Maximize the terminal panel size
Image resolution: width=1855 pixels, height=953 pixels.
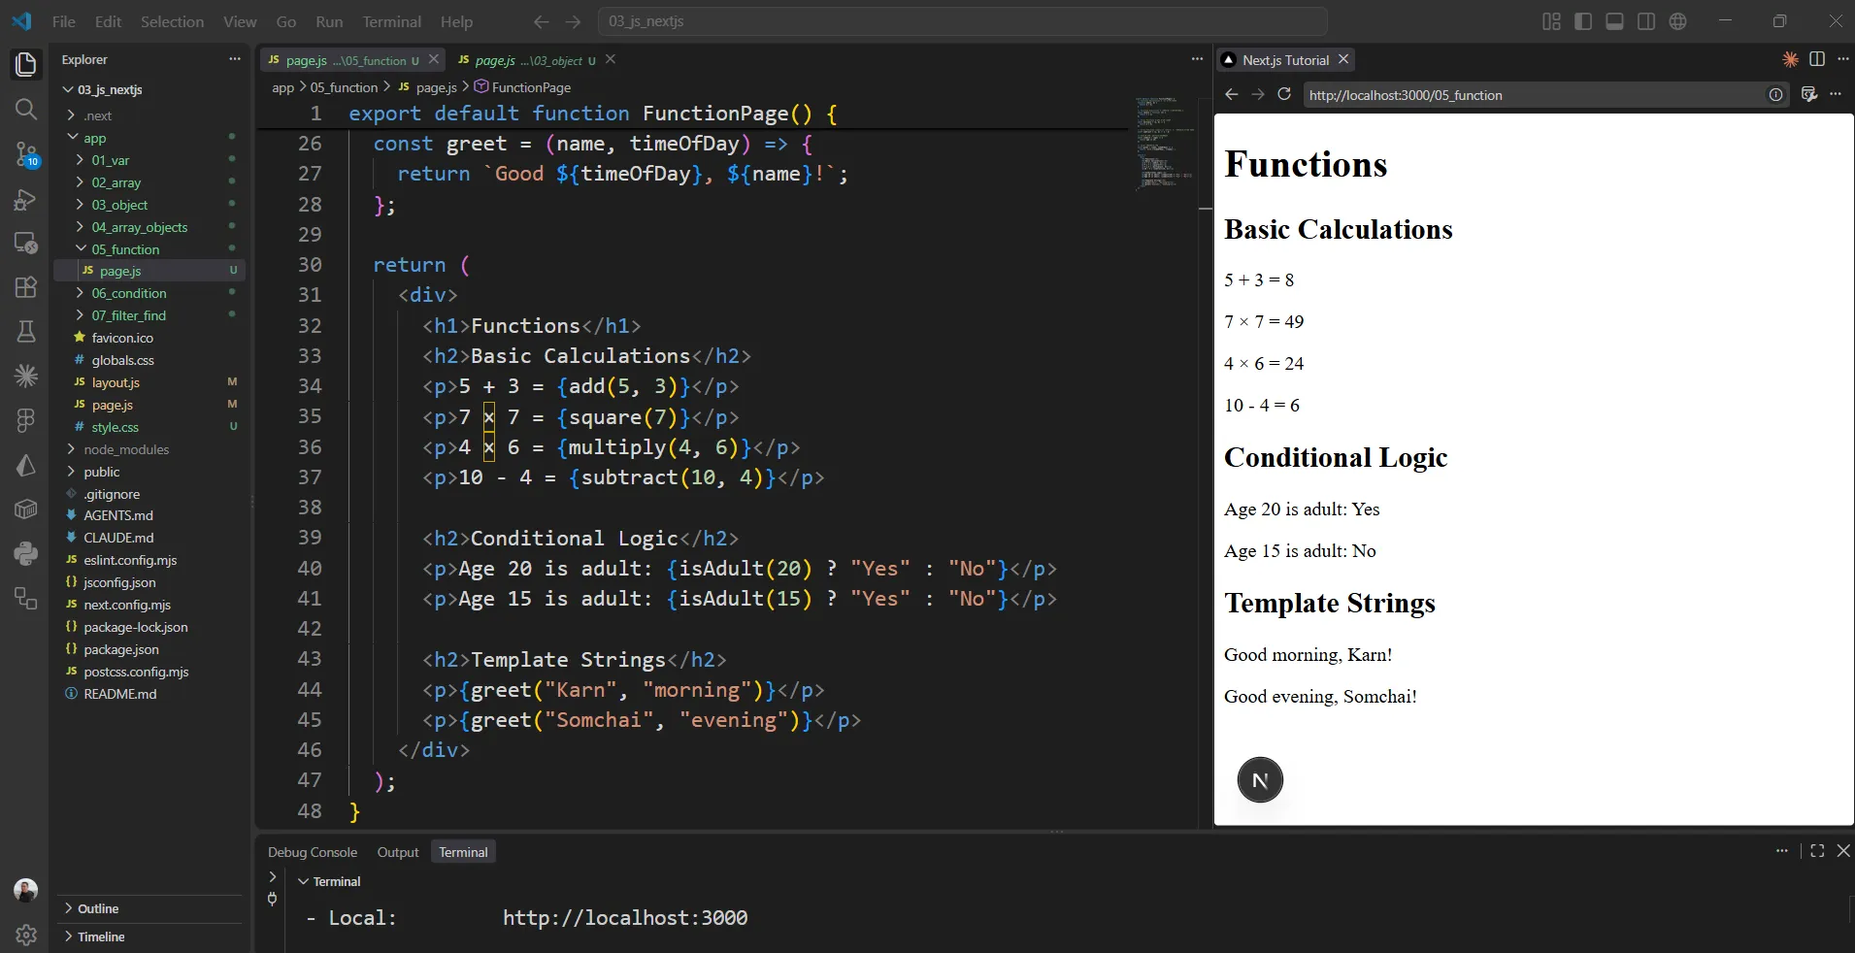point(1817,851)
